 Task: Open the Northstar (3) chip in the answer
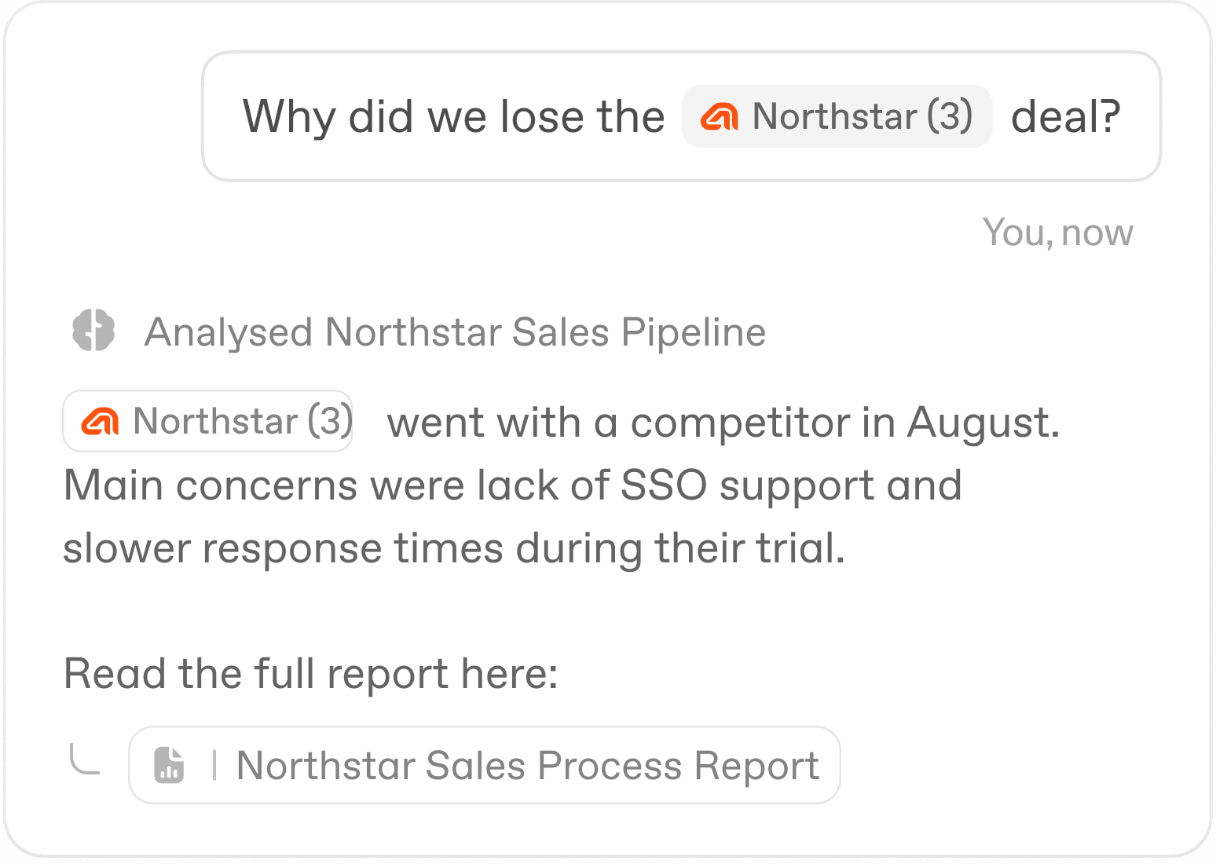click(207, 421)
